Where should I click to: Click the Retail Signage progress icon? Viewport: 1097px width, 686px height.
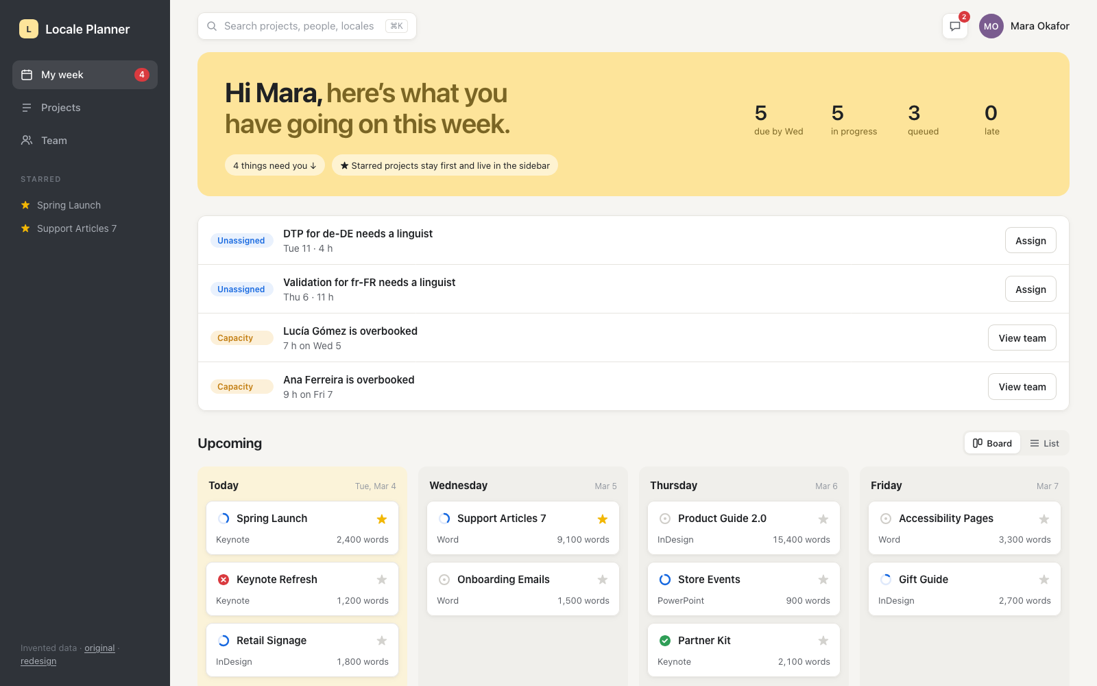pyautogui.click(x=224, y=641)
